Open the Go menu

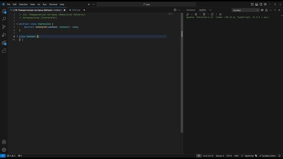coord(39,4)
